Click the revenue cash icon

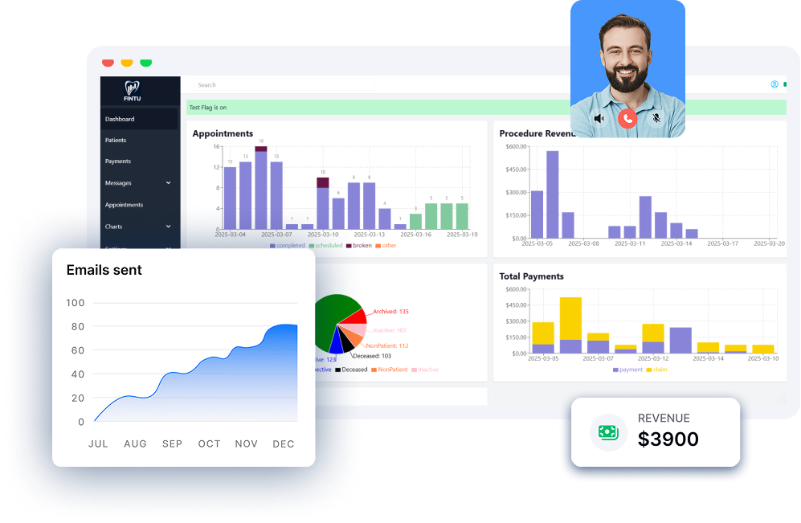(x=608, y=432)
